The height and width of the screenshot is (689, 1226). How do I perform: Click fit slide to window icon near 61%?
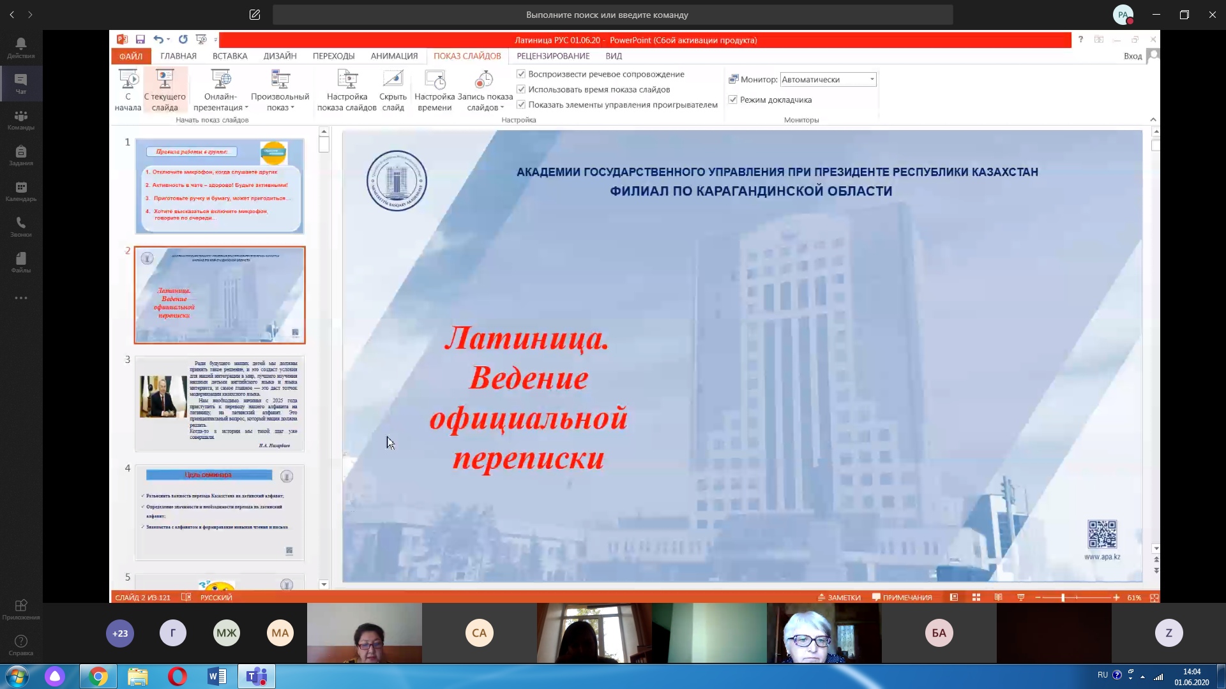point(1154,597)
